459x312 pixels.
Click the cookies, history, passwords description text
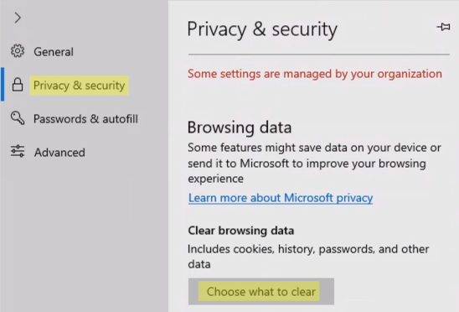308,257
